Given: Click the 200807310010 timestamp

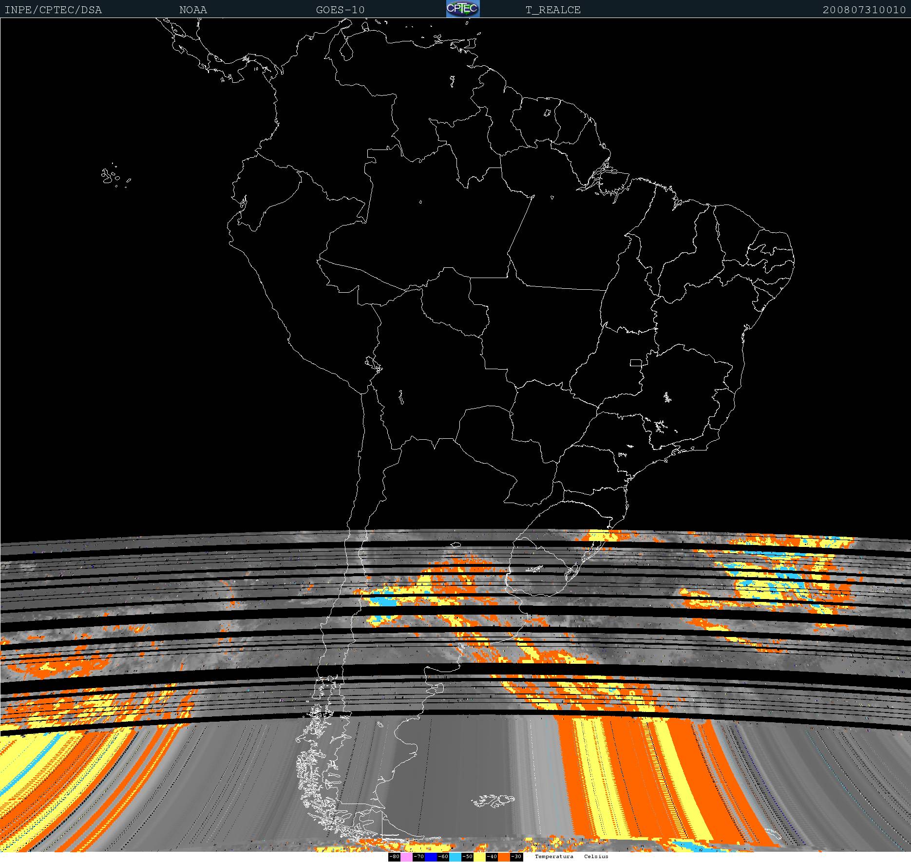Looking at the screenshot, I should (x=864, y=10).
